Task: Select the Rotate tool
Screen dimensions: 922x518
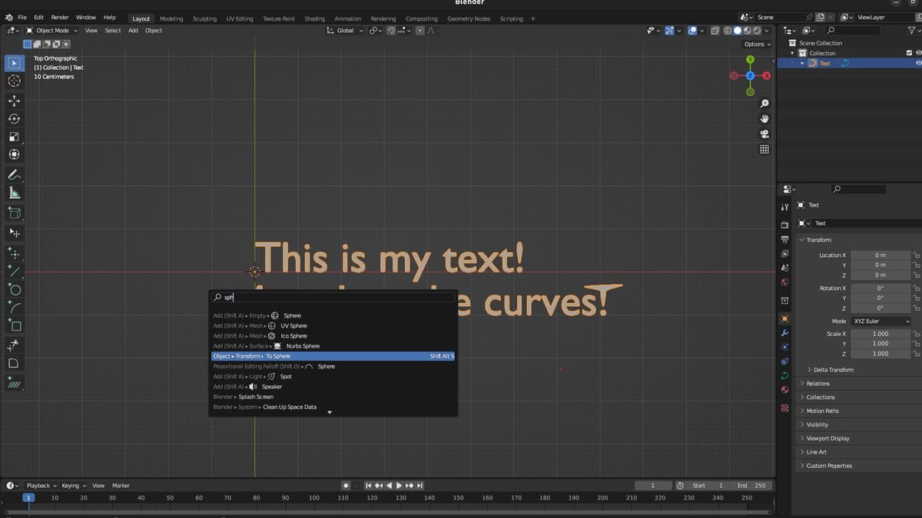Action: tap(15, 118)
